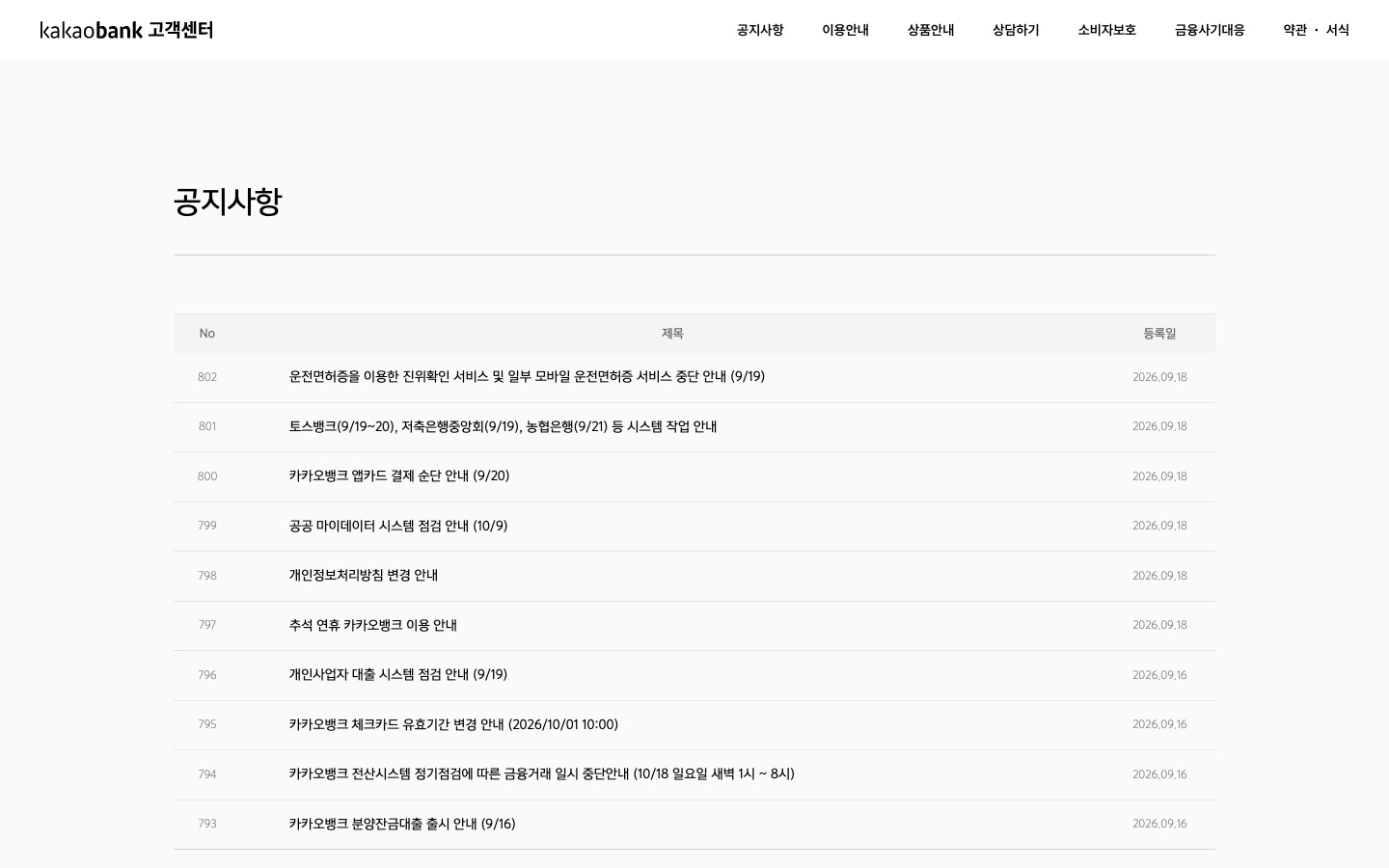Image resolution: width=1389 pixels, height=868 pixels.
Task: Open the 금융사기대응 menu
Action: [1210, 30]
